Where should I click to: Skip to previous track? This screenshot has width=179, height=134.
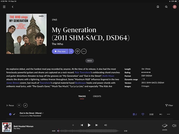82,125
